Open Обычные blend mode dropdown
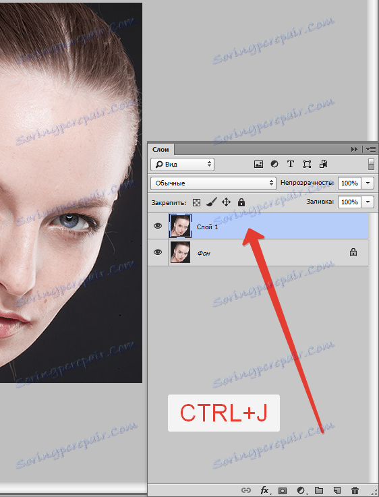Viewport: 379px width, 497px height. point(213,183)
